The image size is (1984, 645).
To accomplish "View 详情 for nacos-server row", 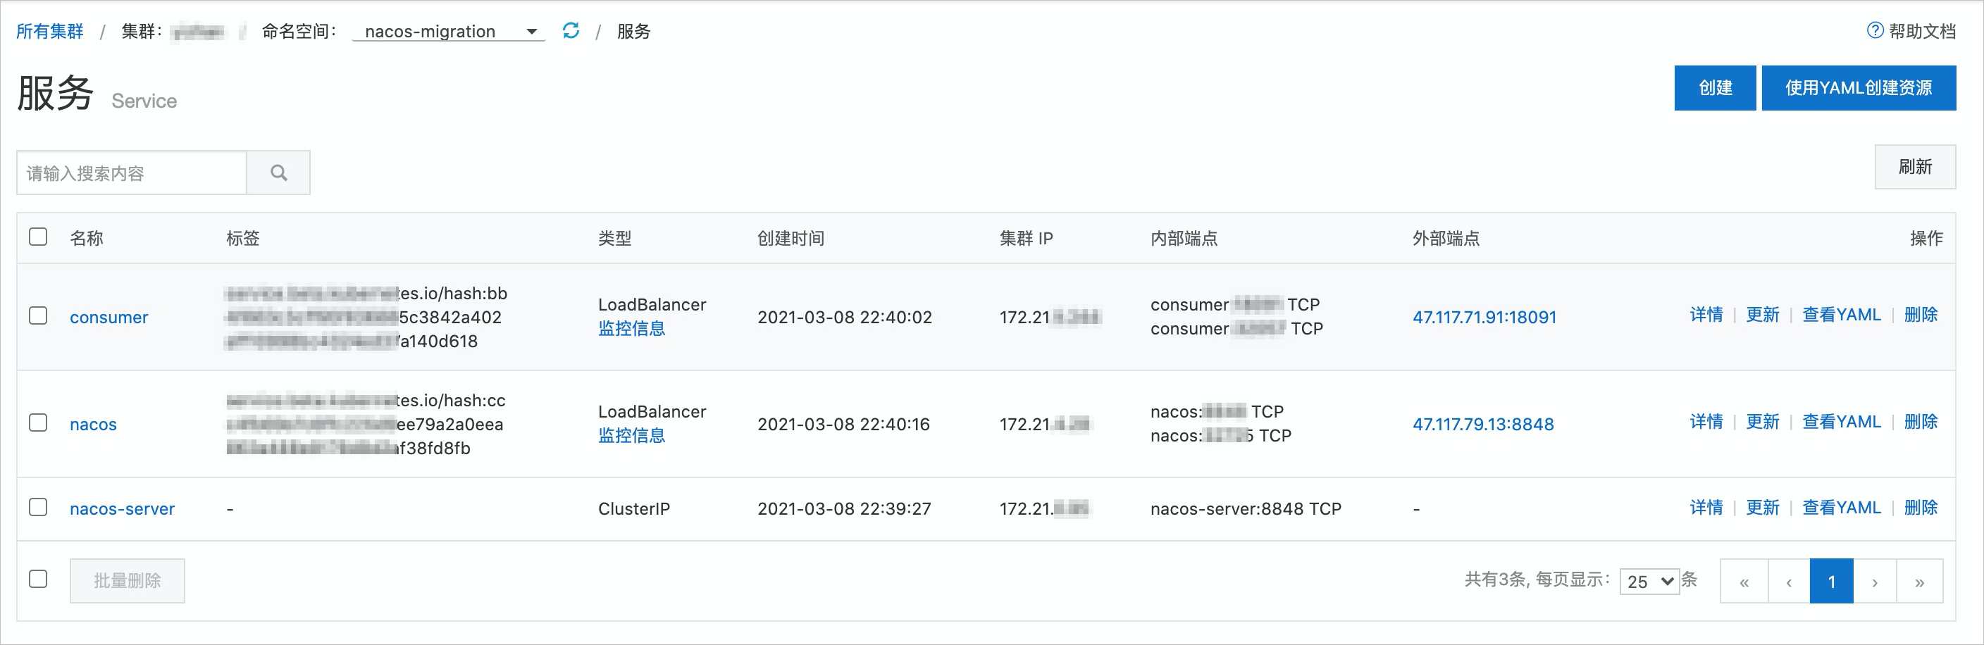I will click(x=1706, y=508).
